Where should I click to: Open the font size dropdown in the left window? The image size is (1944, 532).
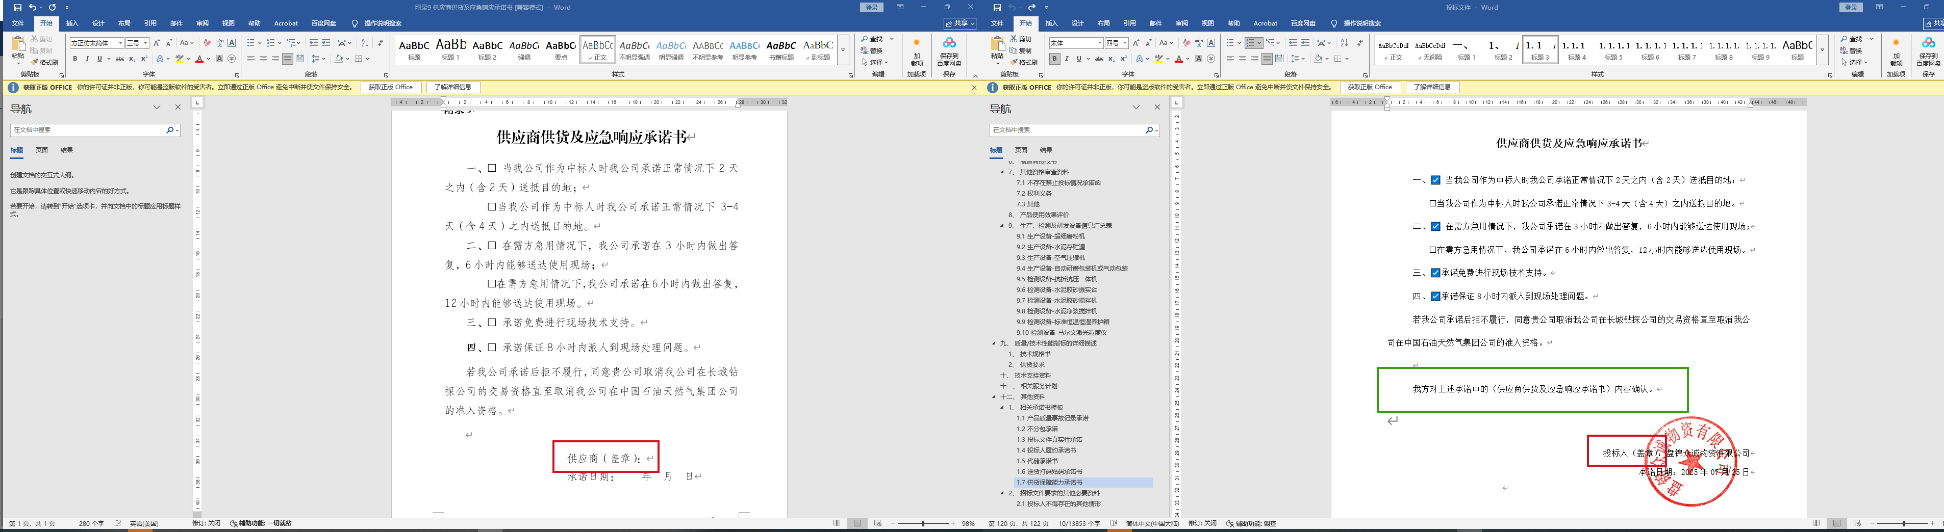point(145,43)
